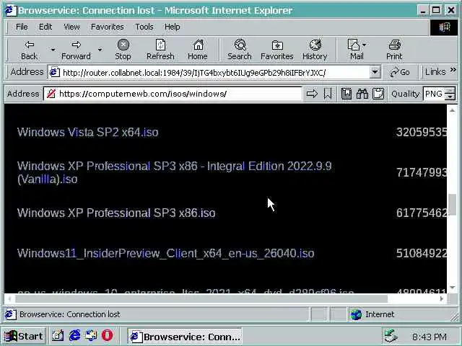Click the horizontal scrollbar thumb

(x=201, y=298)
